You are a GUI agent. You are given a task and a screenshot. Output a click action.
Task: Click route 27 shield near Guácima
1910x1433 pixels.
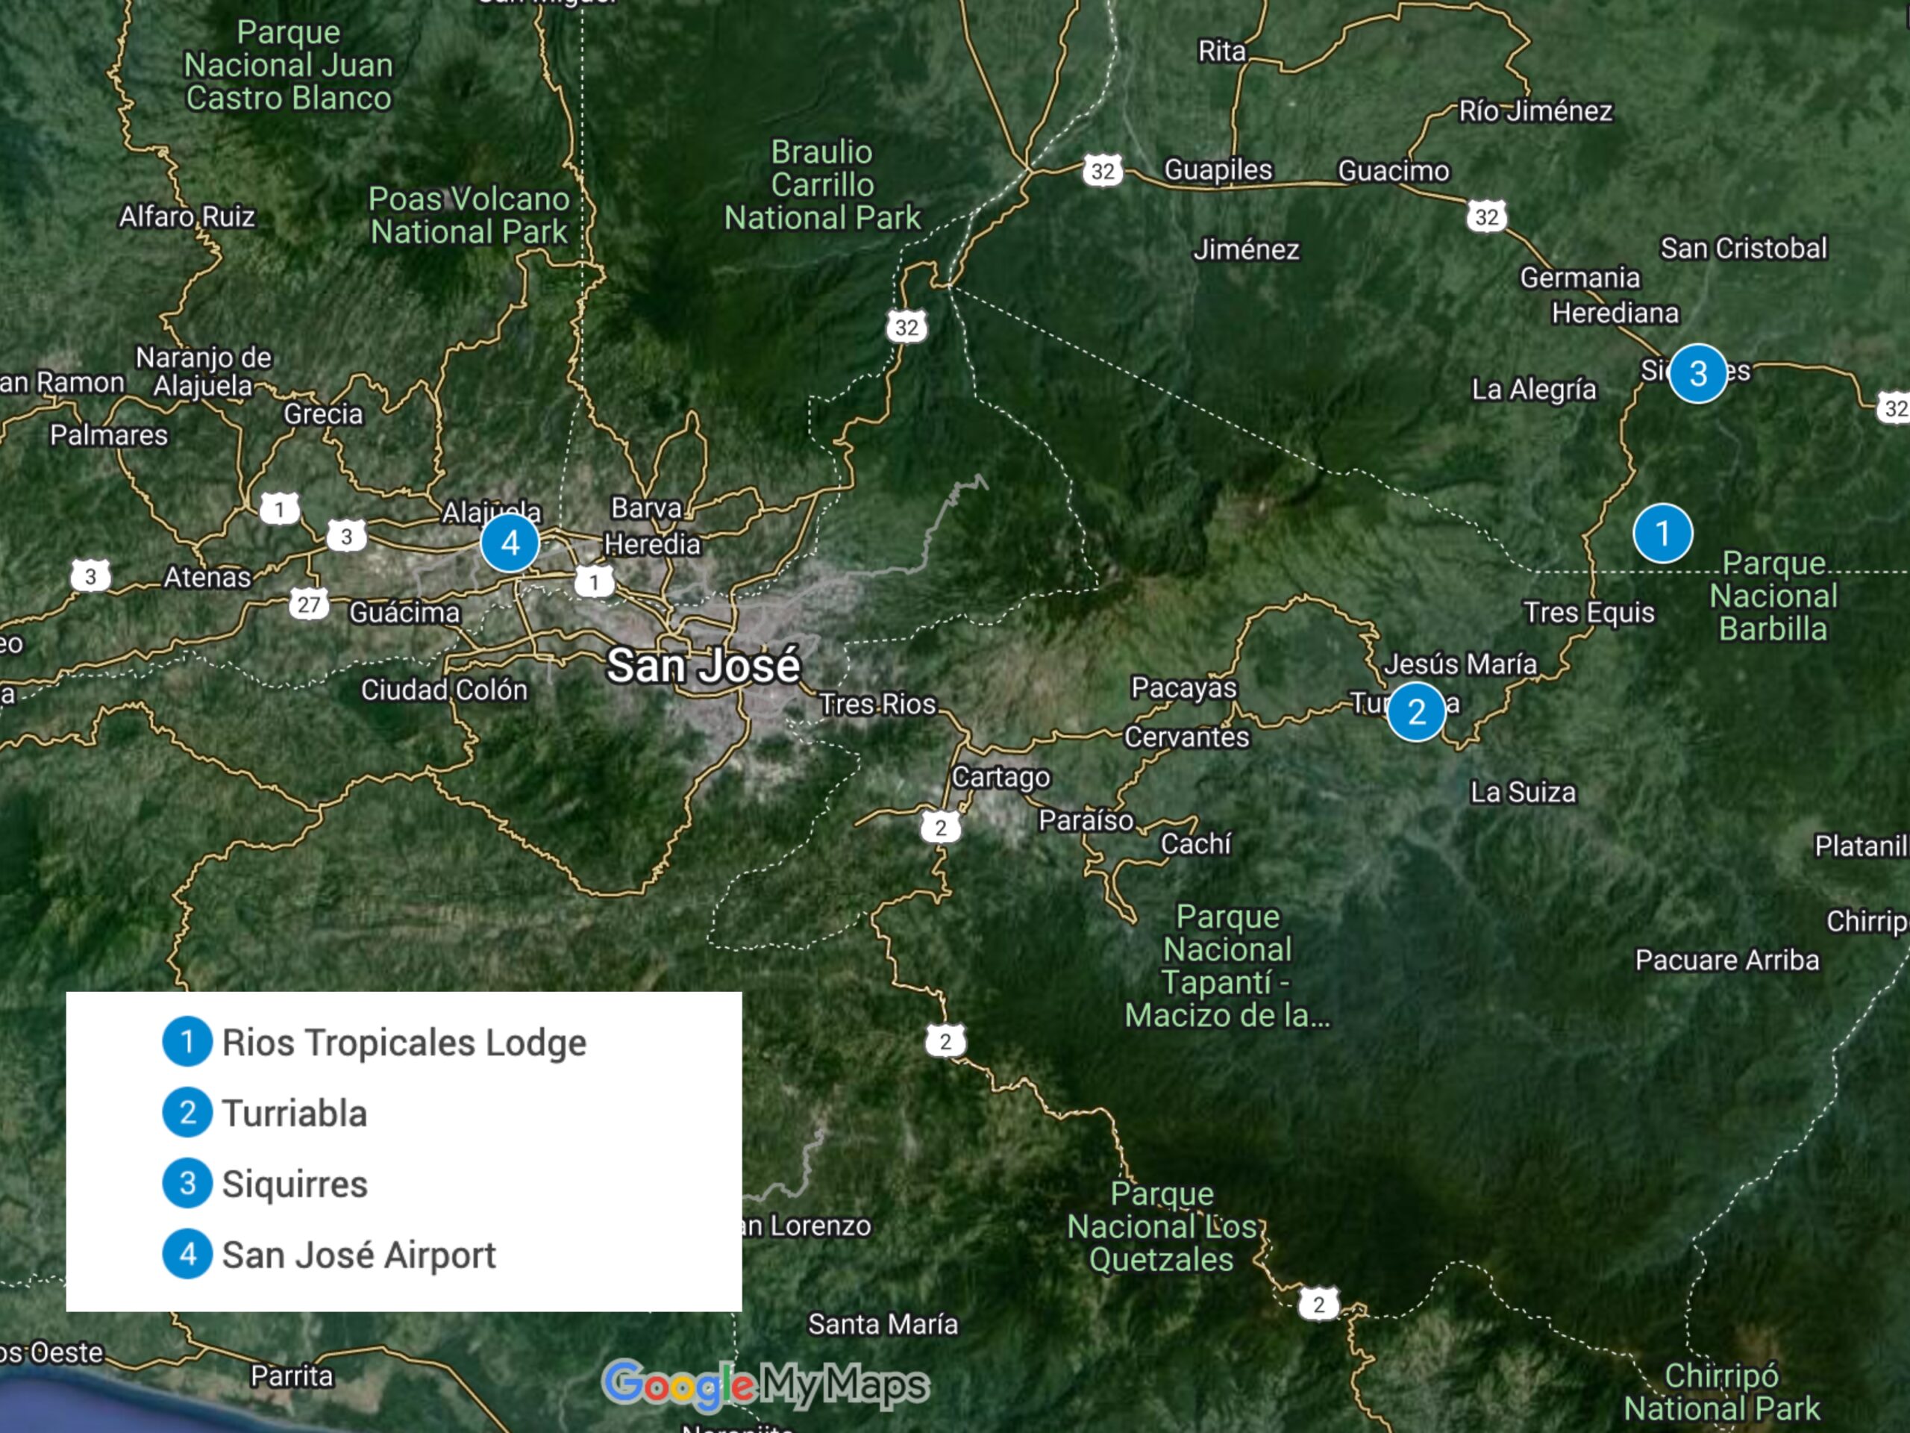[308, 605]
